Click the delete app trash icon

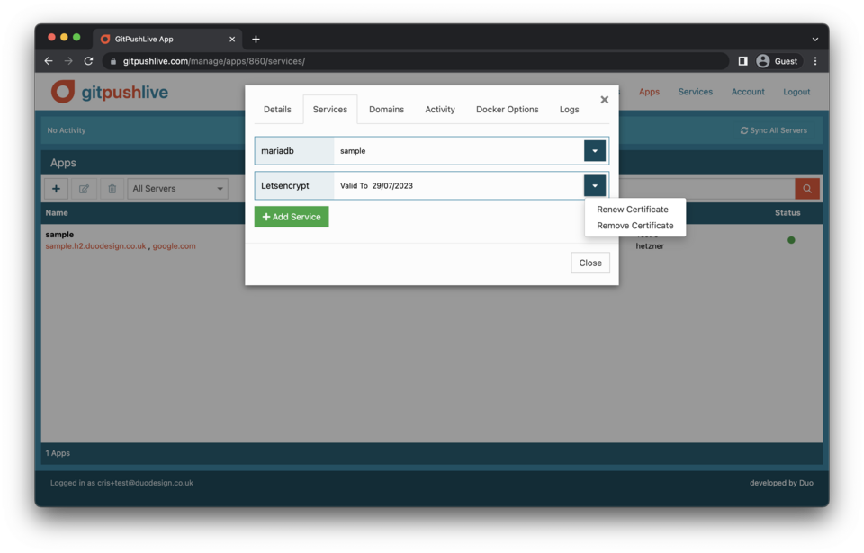(x=112, y=188)
